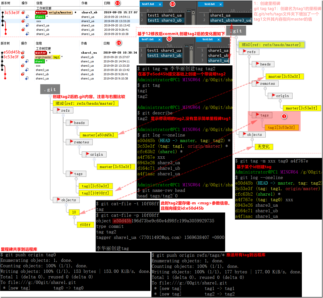
Task: Collapse objects node in right .git tree
Action: 252,140
